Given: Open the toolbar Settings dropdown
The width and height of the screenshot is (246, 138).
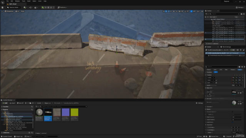Looking at the screenshot, I should click(x=240, y=7).
